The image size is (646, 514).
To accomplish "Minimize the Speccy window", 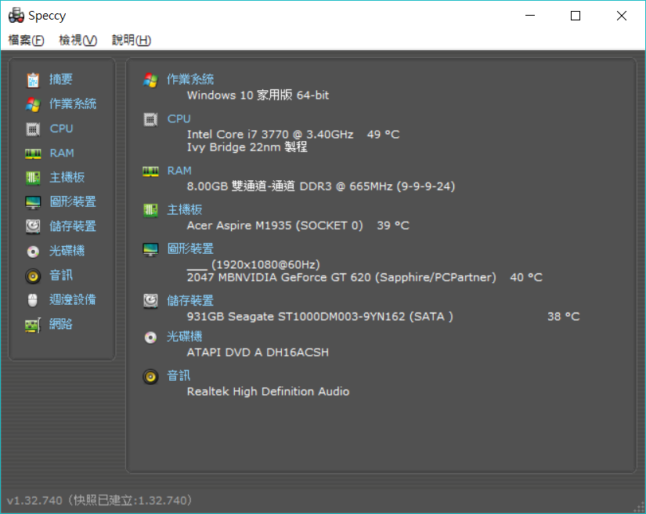I will coord(530,16).
